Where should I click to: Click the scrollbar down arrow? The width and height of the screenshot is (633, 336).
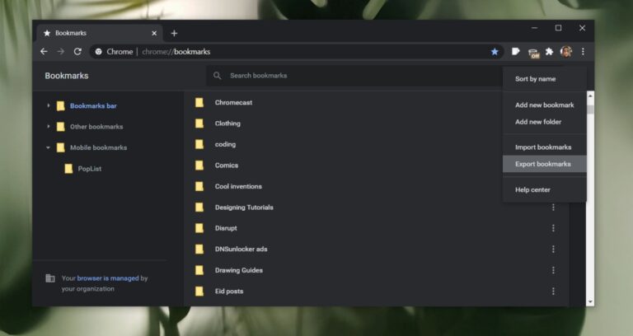pos(590,301)
